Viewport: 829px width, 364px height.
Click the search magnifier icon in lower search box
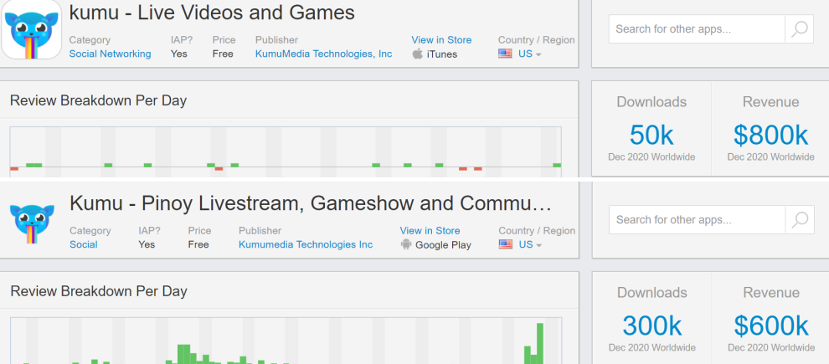click(799, 220)
